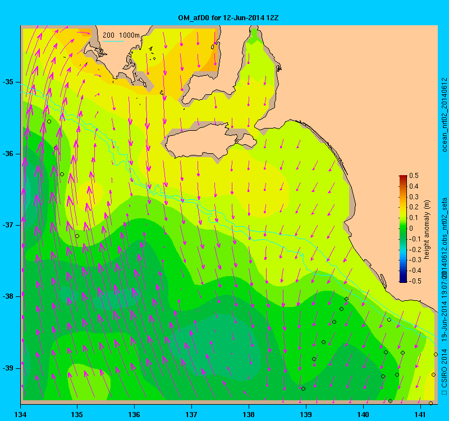Click the observation circle marker near 139, -39.3

tap(303, 389)
